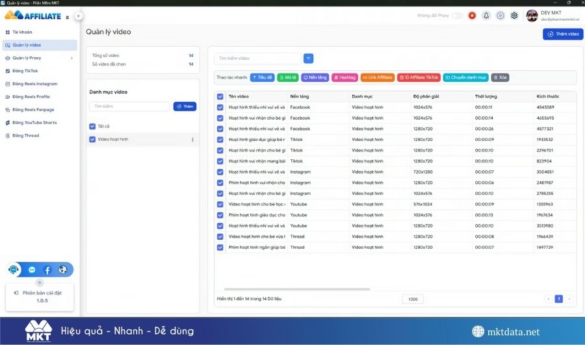Open the DEV MKT profile avatar

[532, 16]
